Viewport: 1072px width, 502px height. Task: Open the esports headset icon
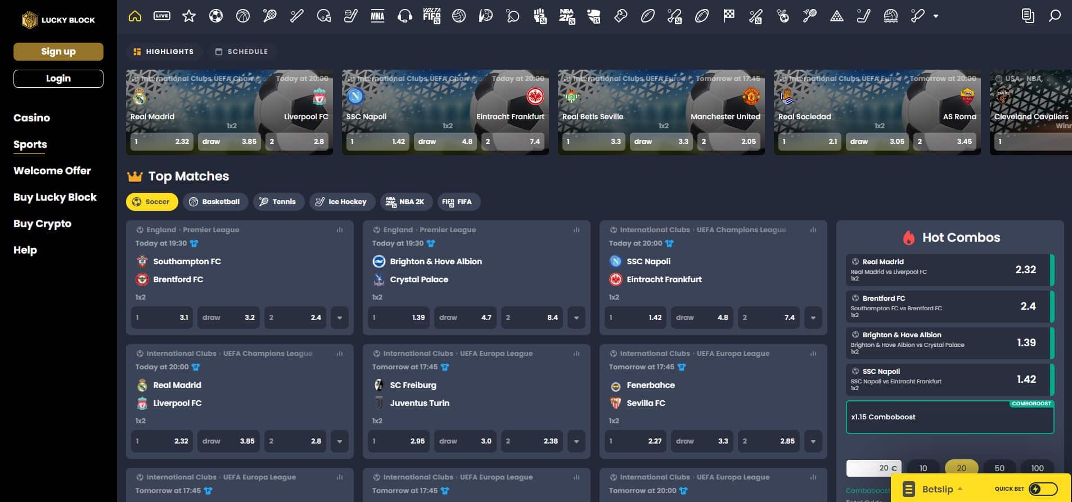pos(405,16)
